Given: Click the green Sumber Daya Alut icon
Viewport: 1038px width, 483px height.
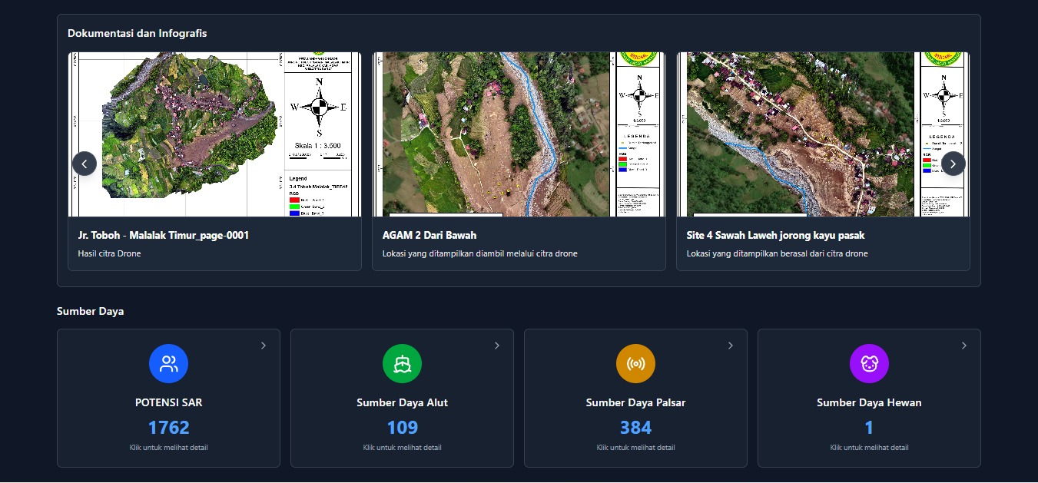Looking at the screenshot, I should (402, 364).
